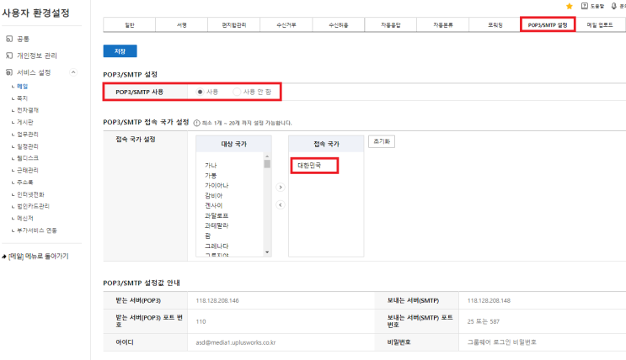Switch to the 일반 tab
This screenshot has height=360, width=626.
point(130,24)
